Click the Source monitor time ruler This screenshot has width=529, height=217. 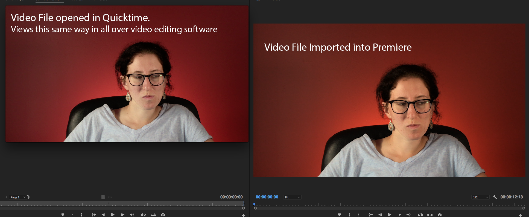122,204
